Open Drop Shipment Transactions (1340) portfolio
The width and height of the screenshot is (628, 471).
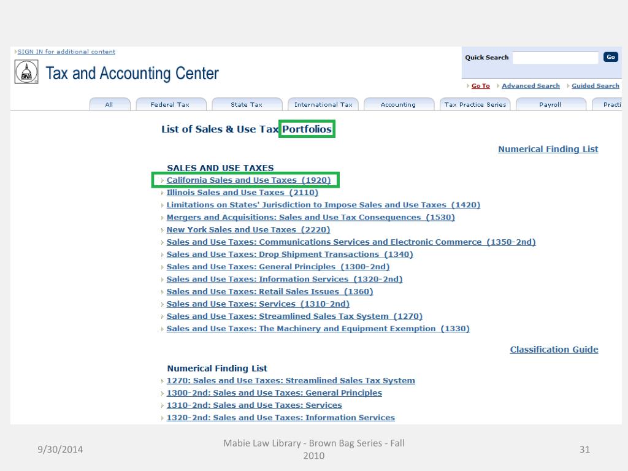click(x=289, y=255)
